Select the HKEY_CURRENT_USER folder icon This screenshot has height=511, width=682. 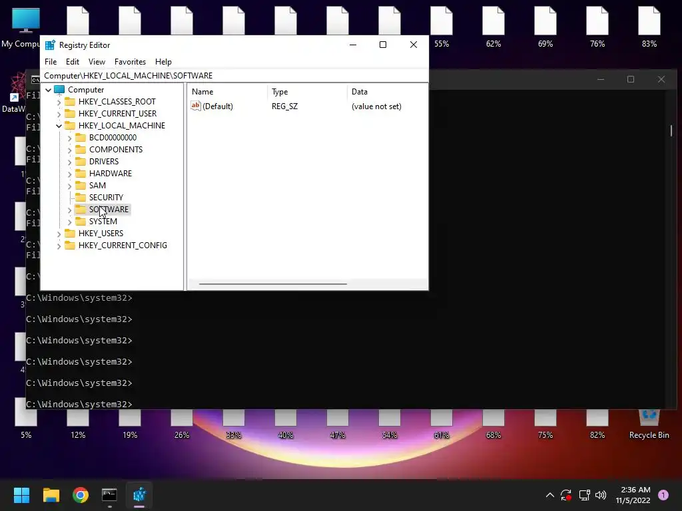(69, 113)
